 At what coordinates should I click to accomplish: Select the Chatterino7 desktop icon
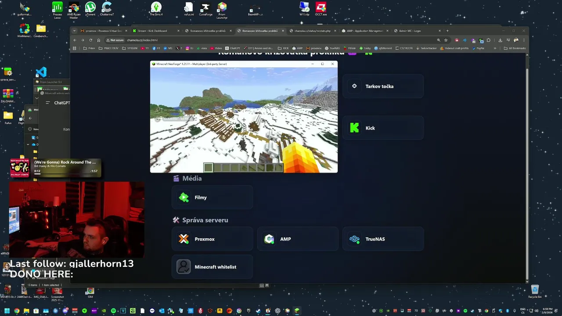pos(107,9)
